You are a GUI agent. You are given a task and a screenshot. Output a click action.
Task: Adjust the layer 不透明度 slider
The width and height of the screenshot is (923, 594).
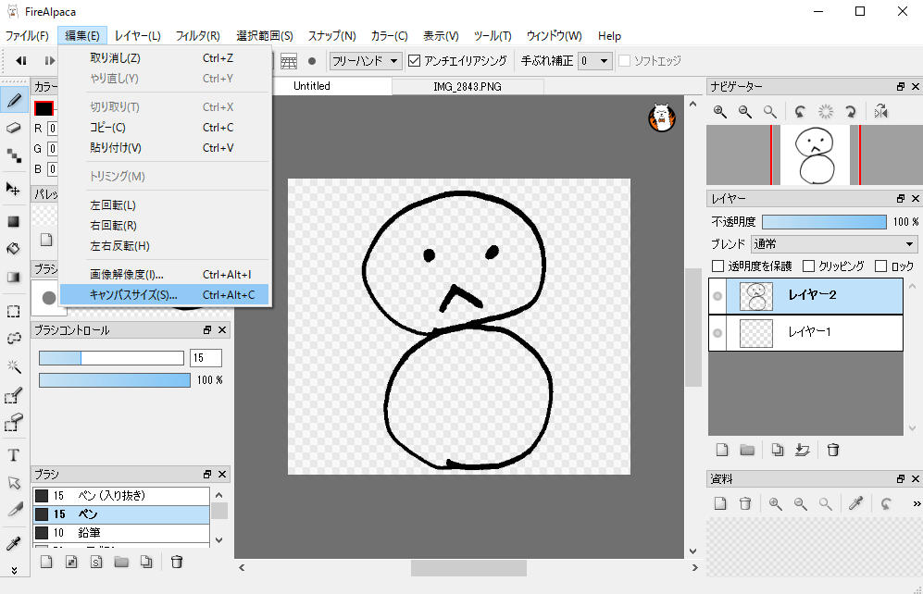tap(824, 222)
